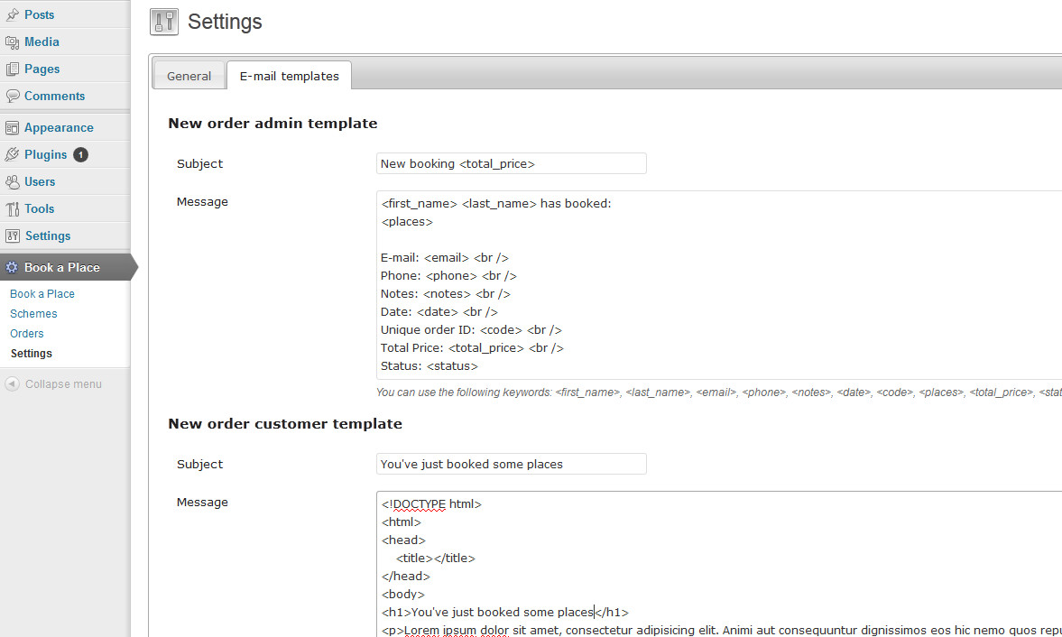The image size is (1062, 637).
Task: Open the Plugins plug icon
Action: click(x=13, y=154)
